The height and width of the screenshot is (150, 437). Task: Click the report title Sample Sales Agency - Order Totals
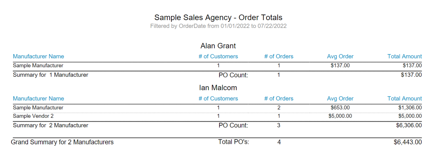tap(218, 18)
